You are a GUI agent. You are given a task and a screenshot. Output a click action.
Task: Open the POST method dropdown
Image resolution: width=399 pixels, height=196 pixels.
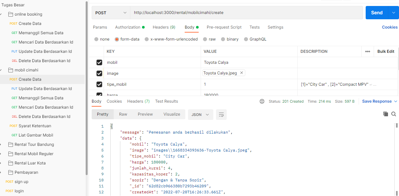point(111,13)
